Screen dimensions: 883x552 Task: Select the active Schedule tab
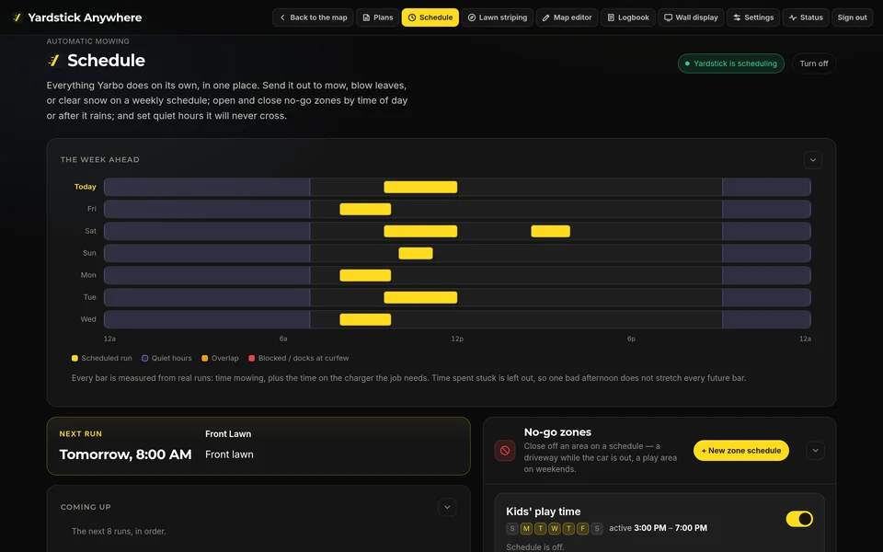click(430, 17)
